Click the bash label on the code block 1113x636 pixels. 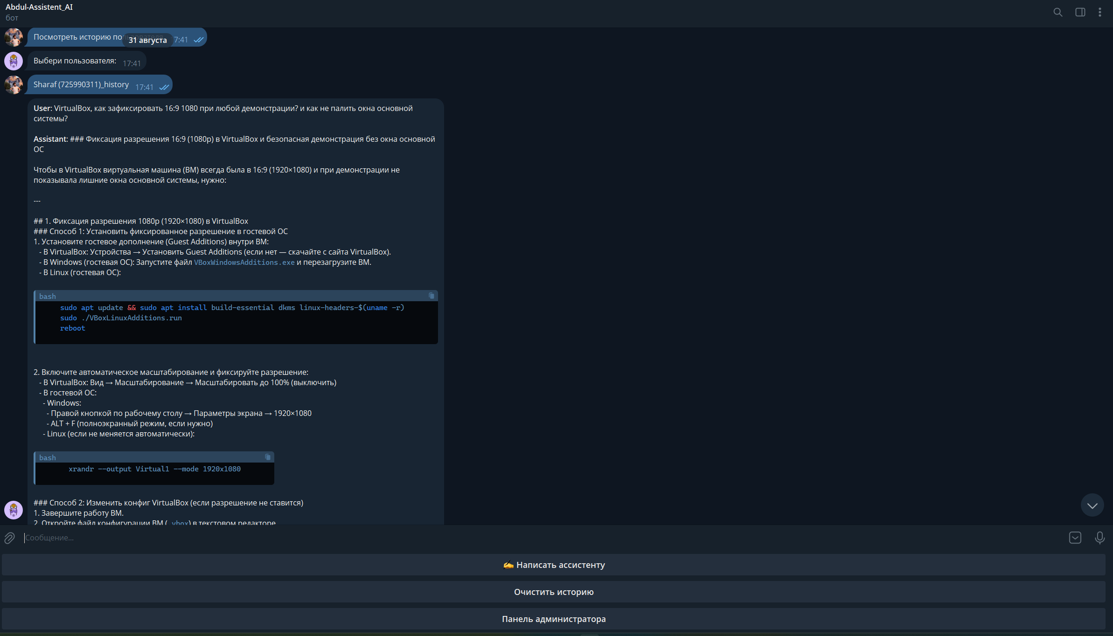47,296
